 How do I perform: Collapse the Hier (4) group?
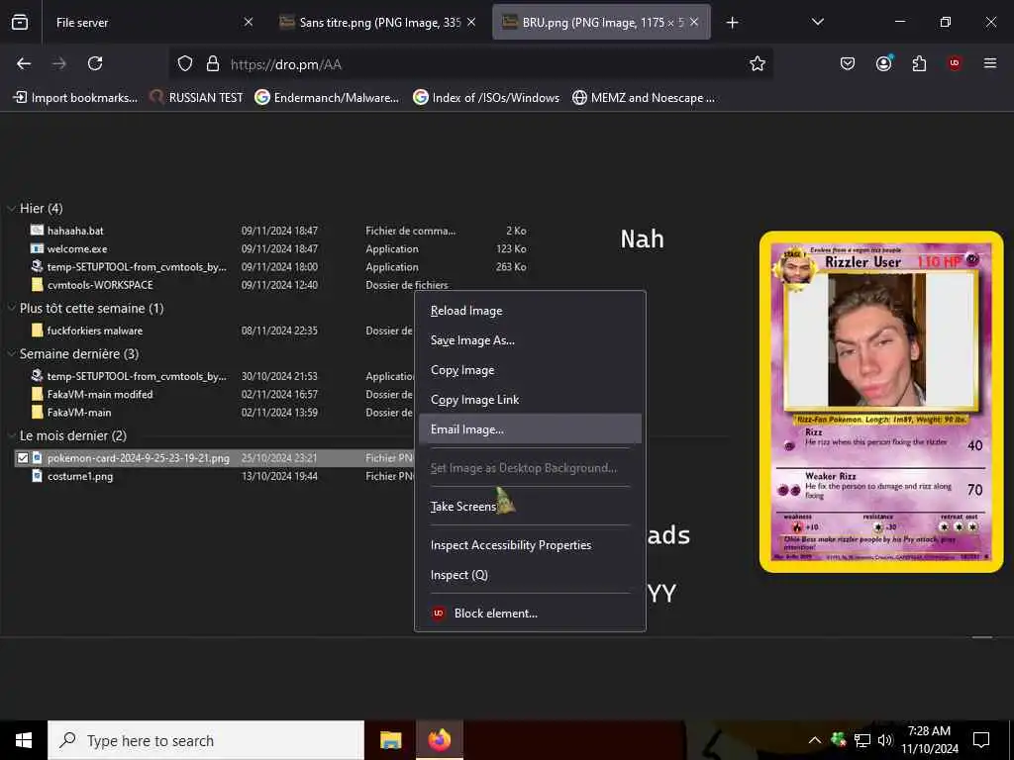tap(11, 208)
